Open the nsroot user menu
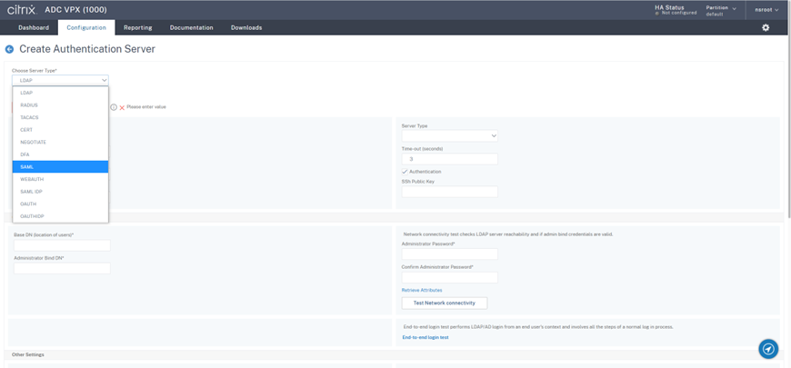 point(766,10)
